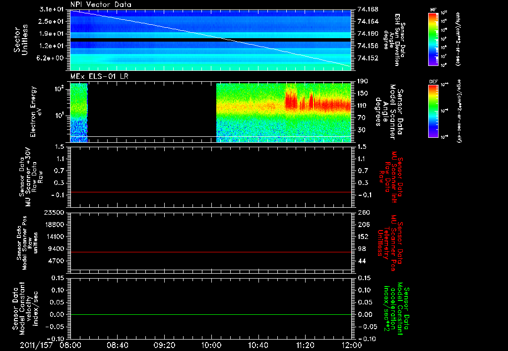
Task: Click the 'ergs/(cm**2-sr-sec-eV)' color bar unit label
Action: click(x=459, y=112)
